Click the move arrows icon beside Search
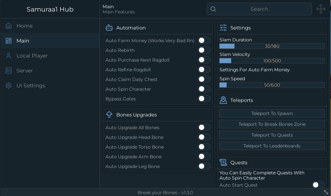This screenshot has height=196, width=331. click(x=321, y=9)
